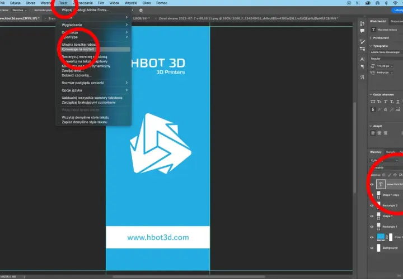Toggle standard ligatures fi option
Screen dimensions: 403x279
pos(373,110)
